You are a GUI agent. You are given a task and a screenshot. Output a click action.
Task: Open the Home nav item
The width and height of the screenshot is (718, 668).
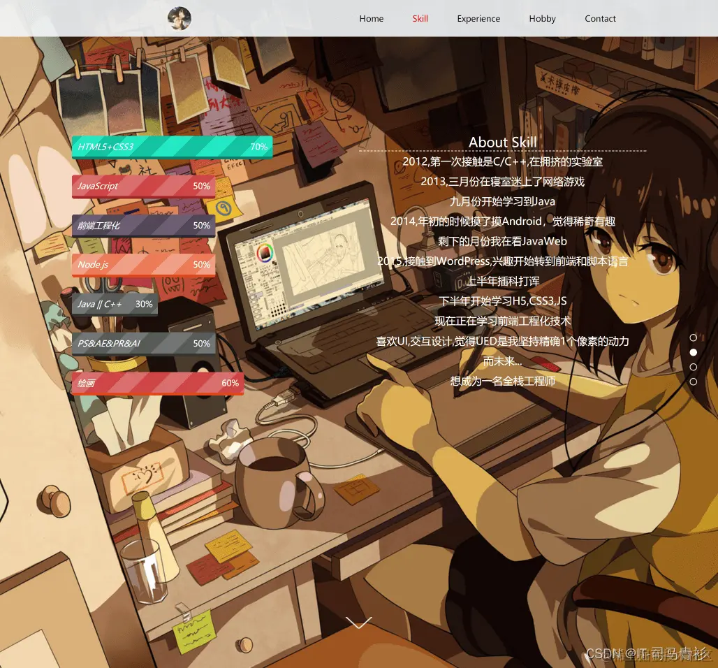point(372,19)
